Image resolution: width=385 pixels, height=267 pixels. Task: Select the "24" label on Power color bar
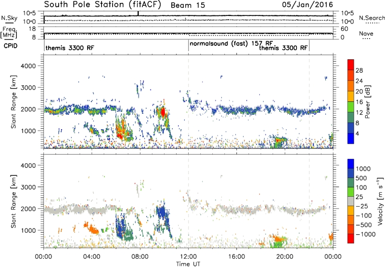[x=359, y=81]
